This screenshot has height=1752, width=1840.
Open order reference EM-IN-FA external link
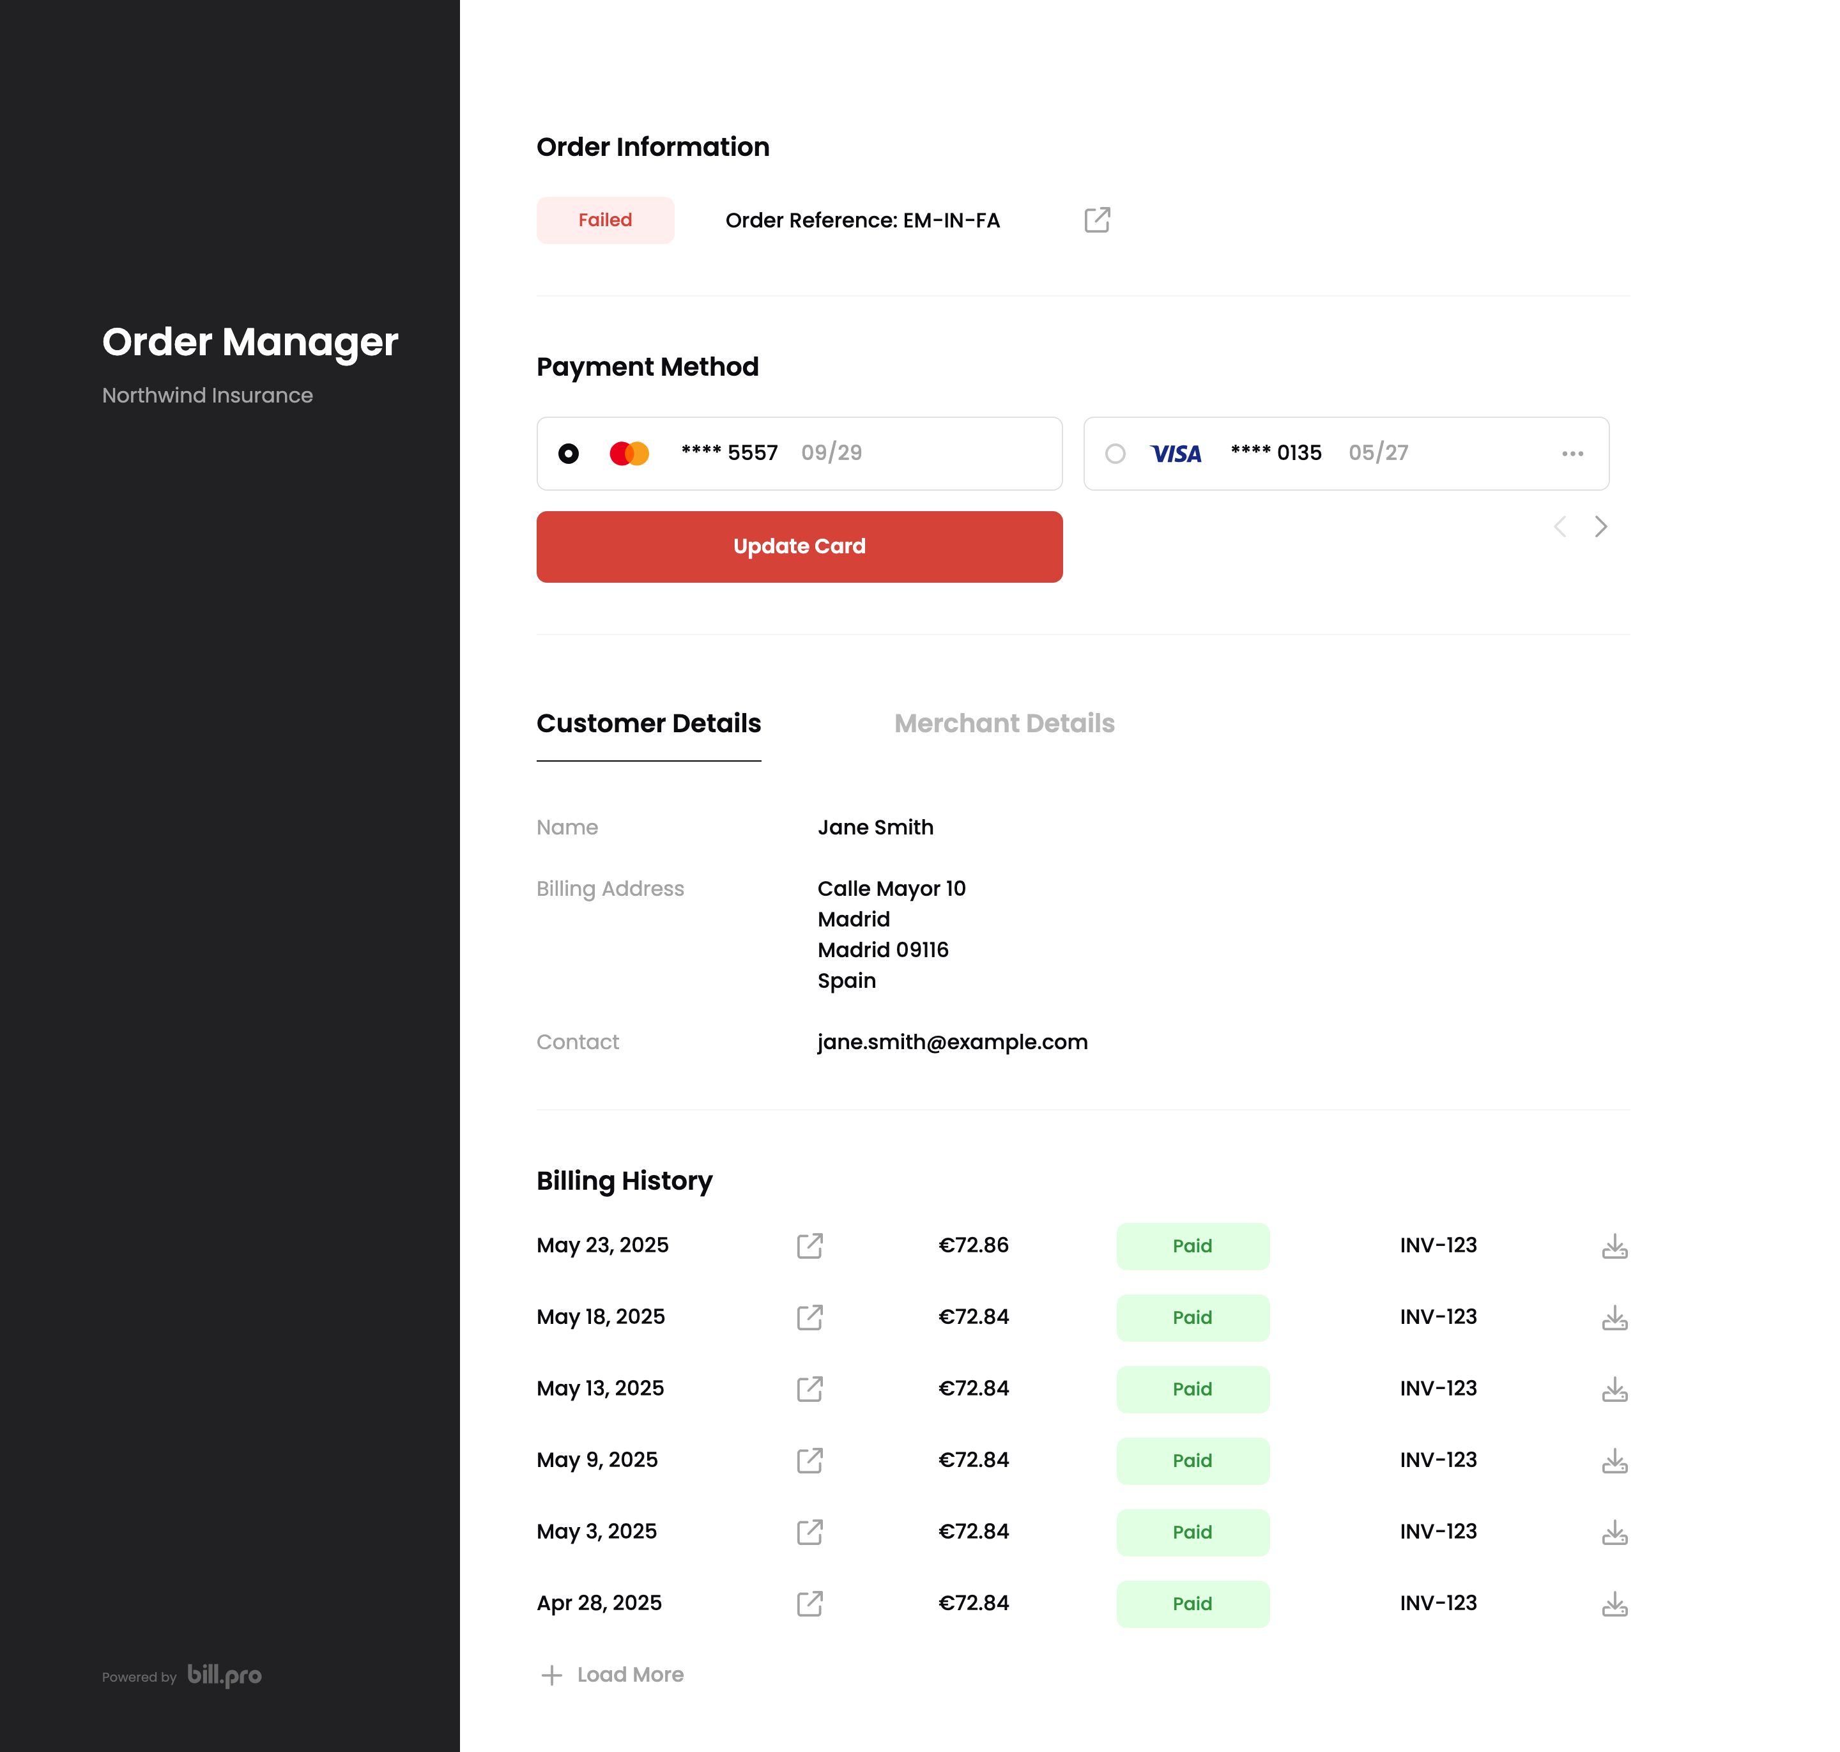[1096, 220]
